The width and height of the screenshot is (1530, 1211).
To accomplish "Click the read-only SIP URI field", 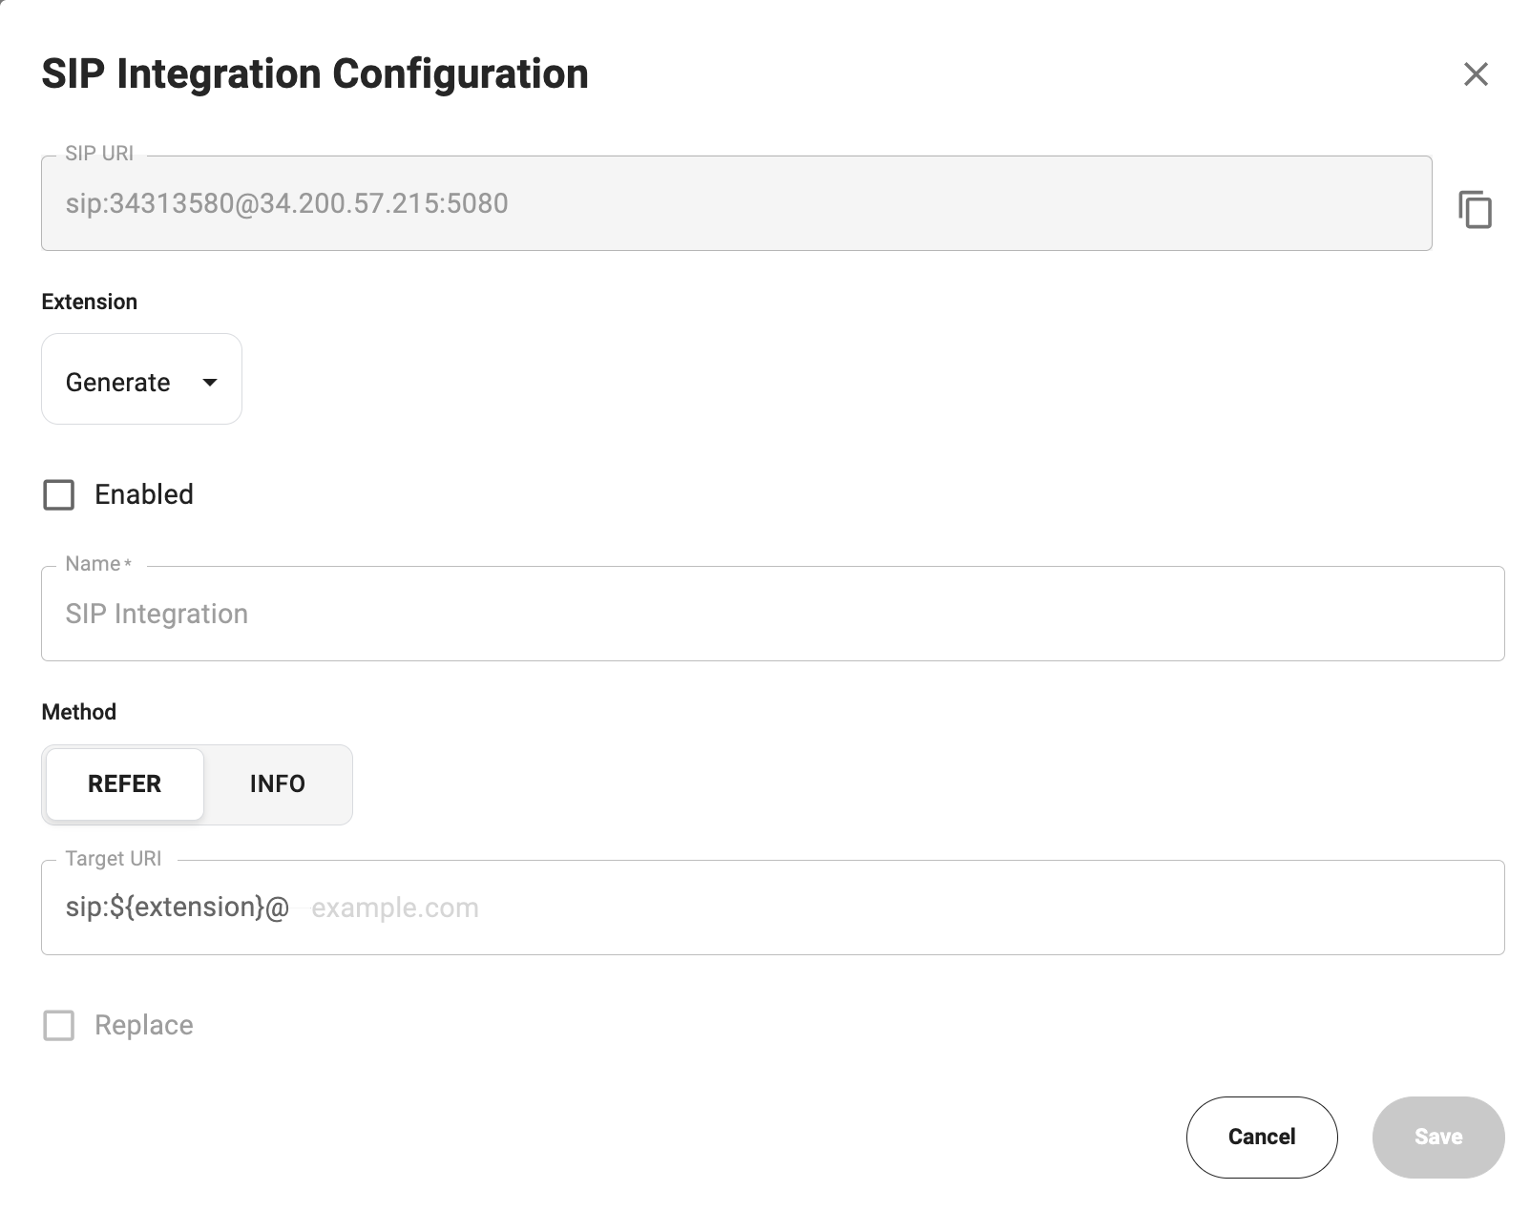I will click(735, 204).
